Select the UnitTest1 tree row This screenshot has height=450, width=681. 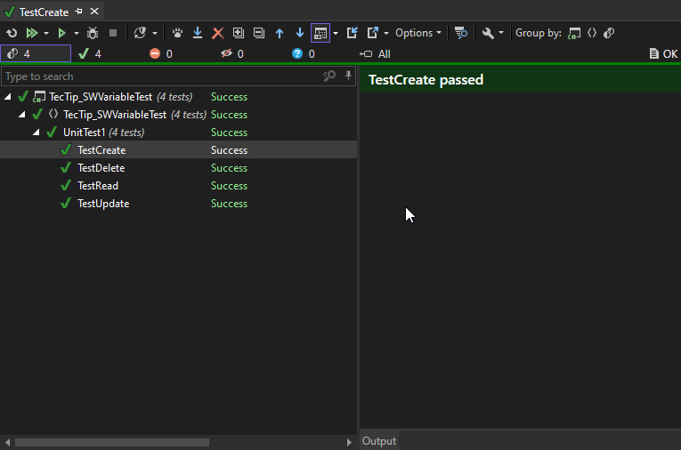(x=179, y=133)
